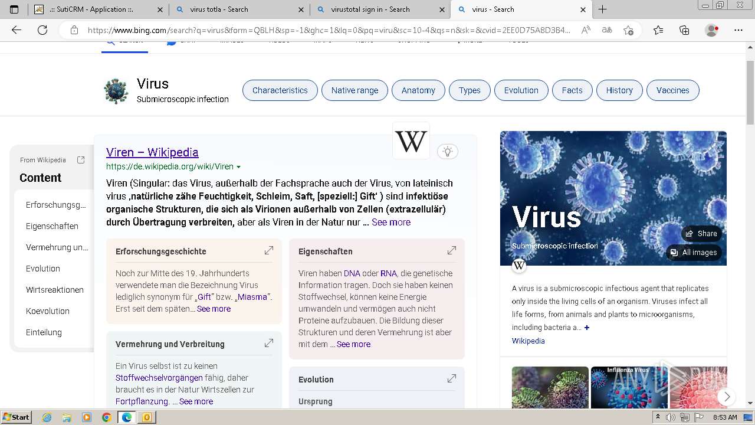Click the lightbulb icon next to Wikipedia logo
755x425 pixels.
(x=448, y=152)
